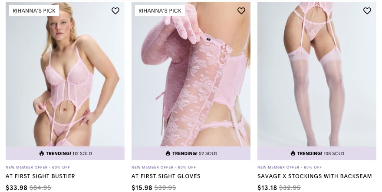The width and height of the screenshot is (382, 192).
Task: Click New Member Offer text above stockings
Action: 290,167
